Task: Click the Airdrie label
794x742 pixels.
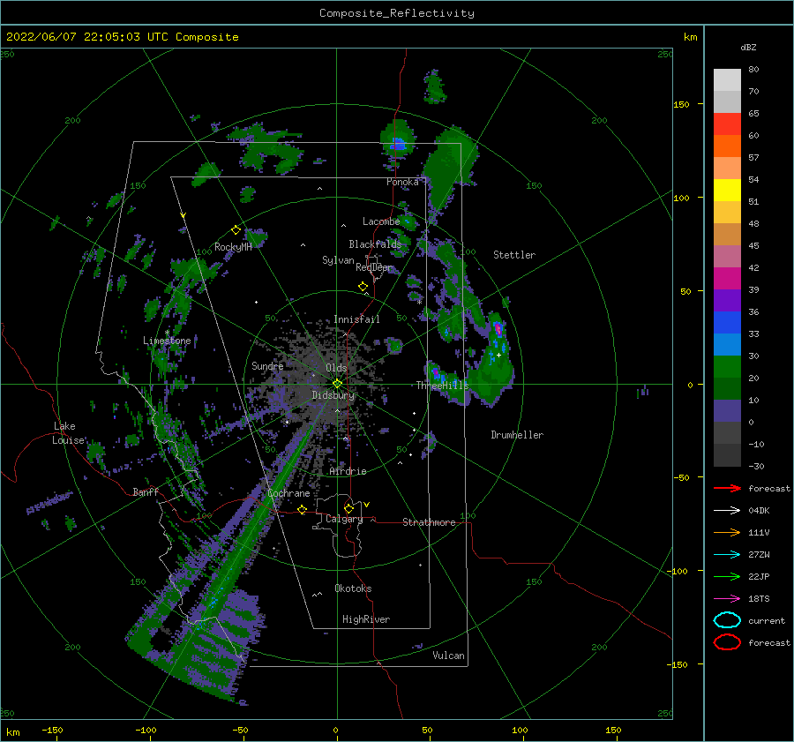Action: [x=348, y=471]
